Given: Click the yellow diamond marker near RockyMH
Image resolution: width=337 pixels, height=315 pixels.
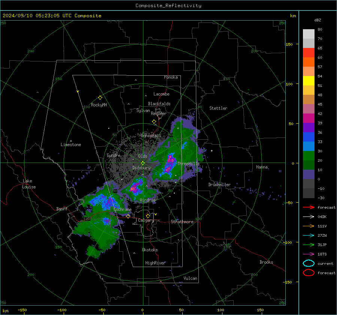Looking at the screenshot, I should [x=100, y=98].
